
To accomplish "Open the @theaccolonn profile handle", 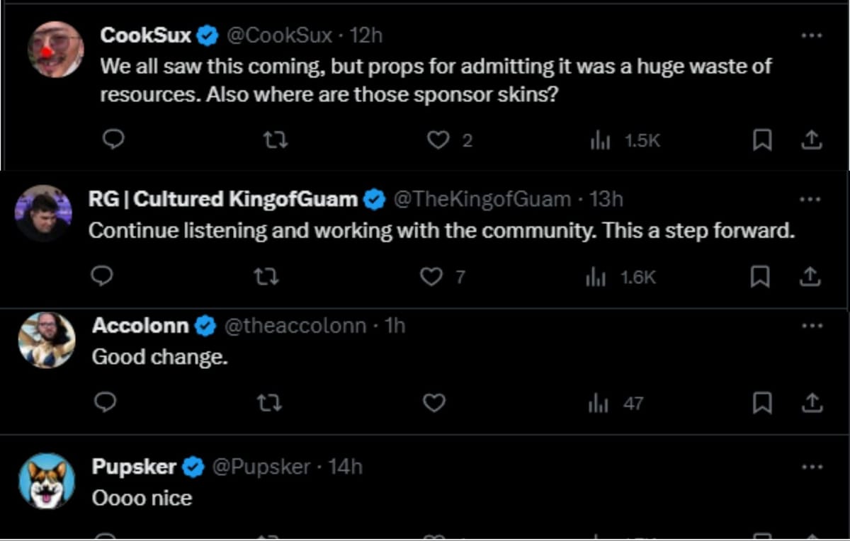I will coord(295,326).
